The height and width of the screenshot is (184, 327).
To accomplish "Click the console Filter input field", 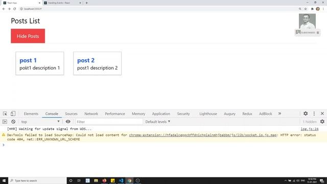I will pos(109,122).
